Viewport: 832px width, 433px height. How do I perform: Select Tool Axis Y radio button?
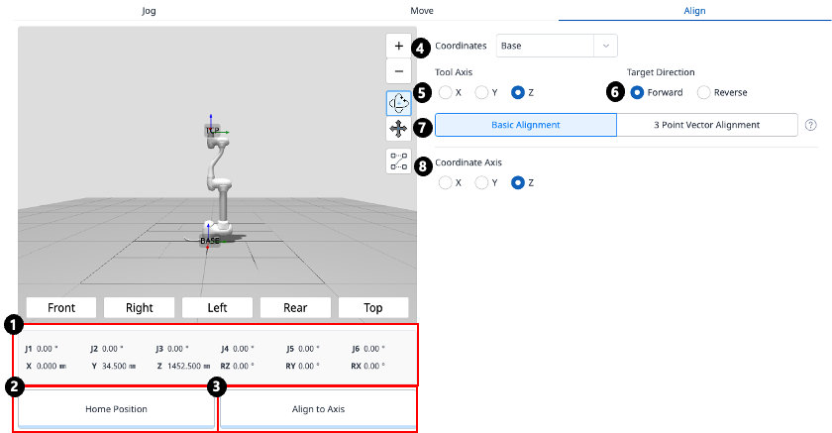[x=481, y=92]
